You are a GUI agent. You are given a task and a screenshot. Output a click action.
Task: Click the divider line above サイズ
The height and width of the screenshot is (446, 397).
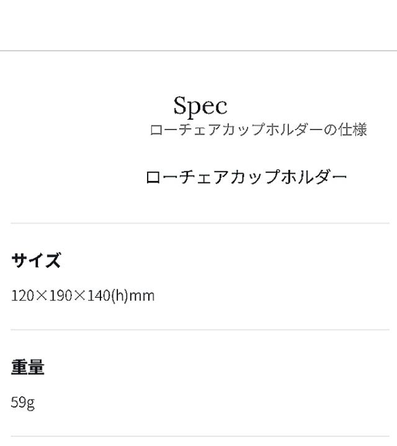click(200, 223)
